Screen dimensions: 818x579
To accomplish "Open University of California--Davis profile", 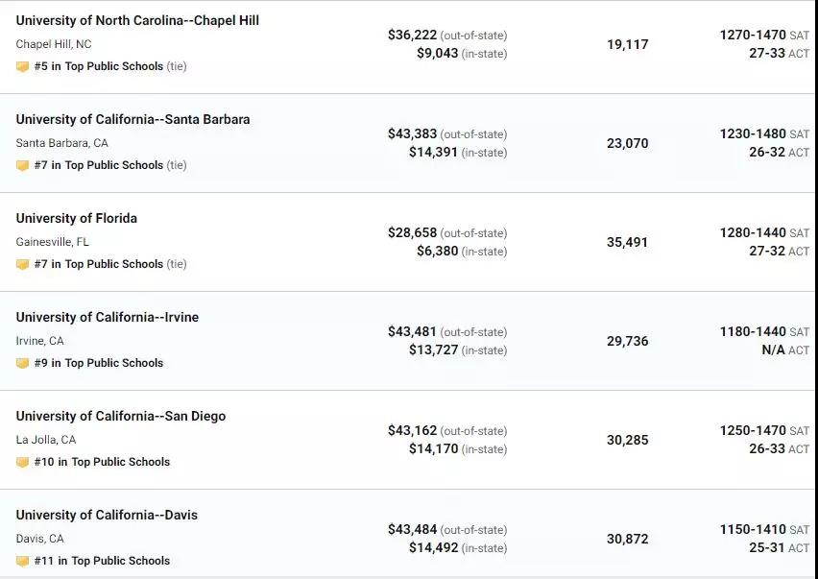I will [107, 515].
